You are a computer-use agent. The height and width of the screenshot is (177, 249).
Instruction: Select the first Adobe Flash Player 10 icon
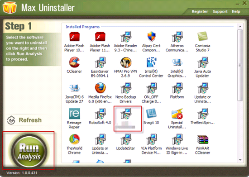[74, 37]
